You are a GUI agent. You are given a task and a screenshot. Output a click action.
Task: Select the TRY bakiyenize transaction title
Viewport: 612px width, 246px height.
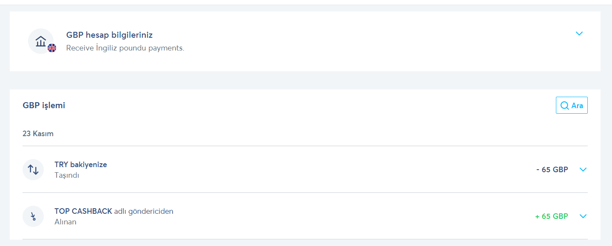coord(81,165)
